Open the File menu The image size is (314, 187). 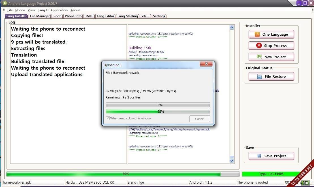coord(10,10)
